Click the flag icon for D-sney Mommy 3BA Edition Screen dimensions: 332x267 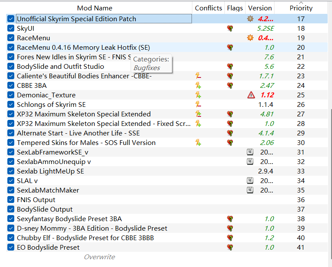click(230, 228)
